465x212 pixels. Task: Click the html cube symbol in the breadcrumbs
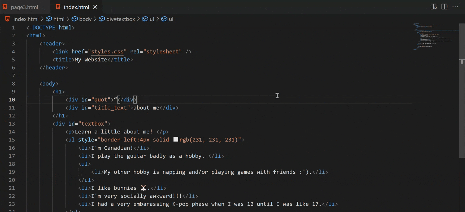point(49,19)
